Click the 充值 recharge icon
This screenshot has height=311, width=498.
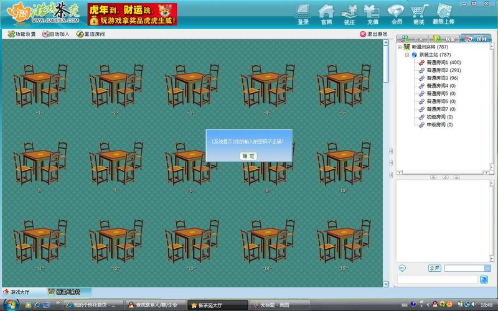pos(372,13)
